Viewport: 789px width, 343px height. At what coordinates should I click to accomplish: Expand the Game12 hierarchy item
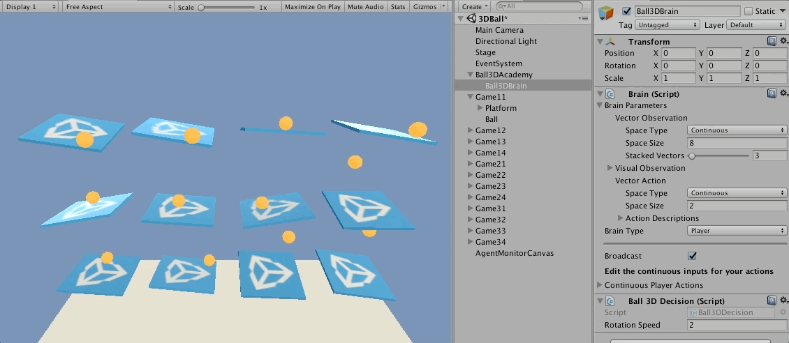(x=471, y=130)
